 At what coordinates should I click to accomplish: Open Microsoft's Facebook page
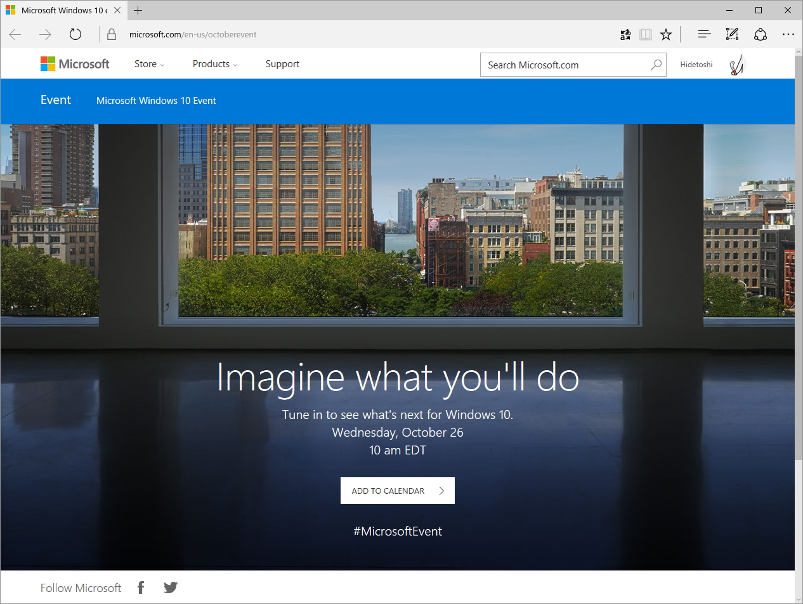click(x=140, y=588)
